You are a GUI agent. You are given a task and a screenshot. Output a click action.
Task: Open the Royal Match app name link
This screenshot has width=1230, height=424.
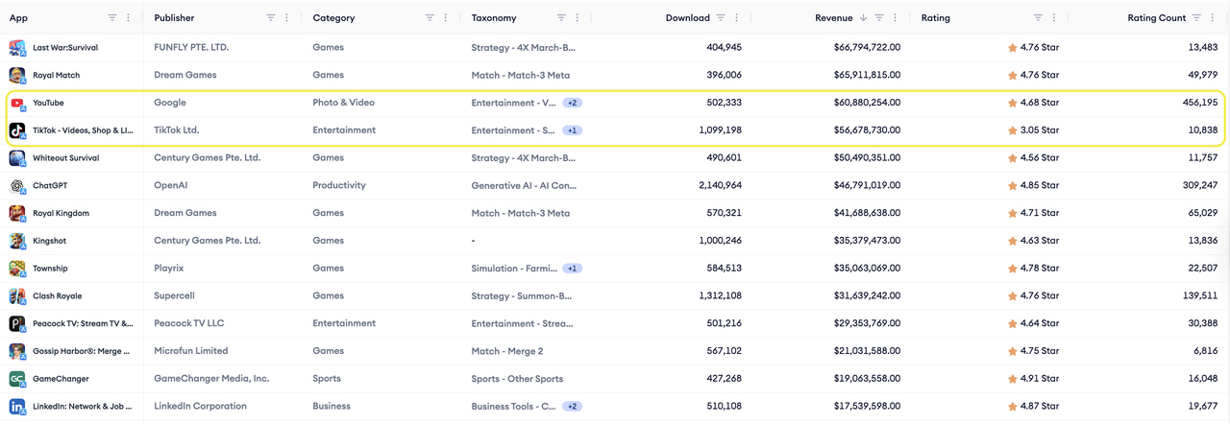[x=57, y=75]
